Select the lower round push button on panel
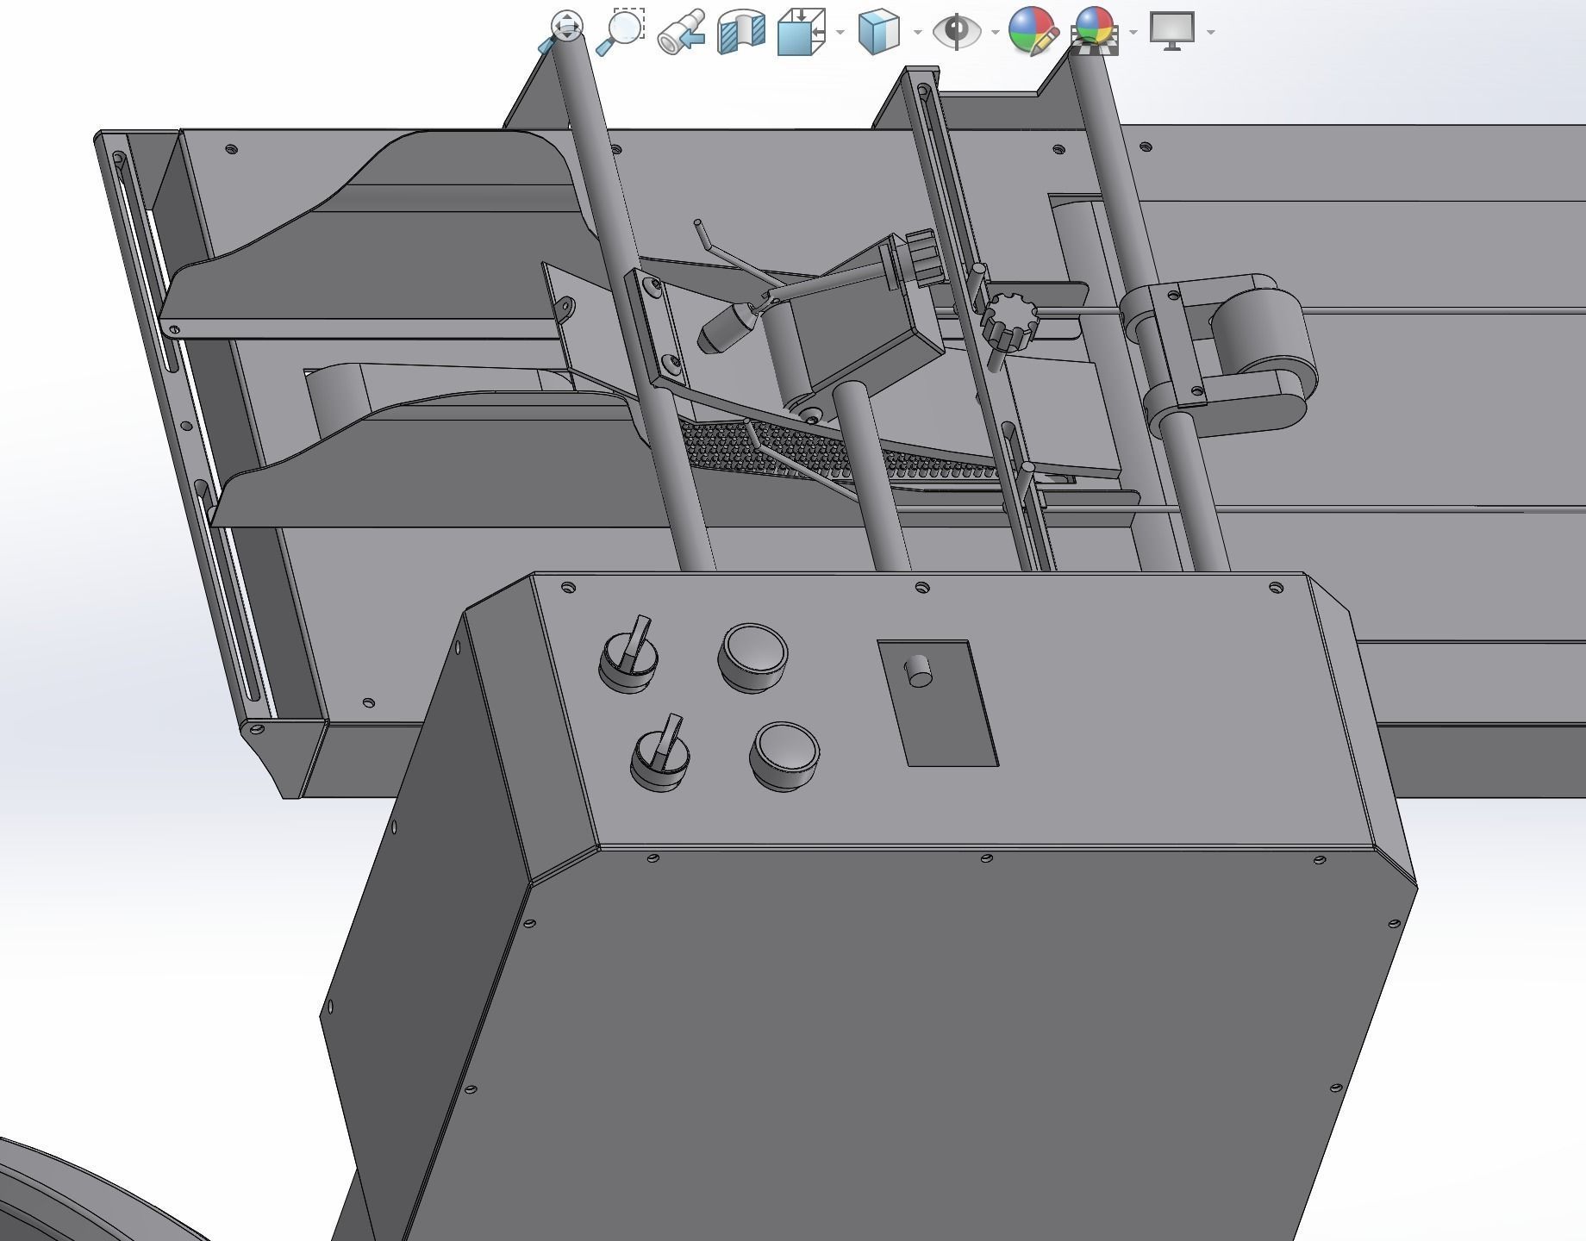Viewport: 1586px width, 1241px height. coord(784,757)
